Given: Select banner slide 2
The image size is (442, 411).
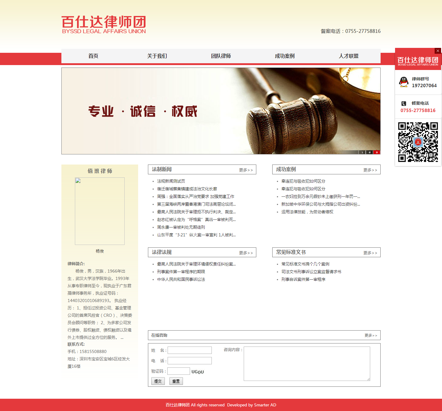Looking at the screenshot, I should click(x=370, y=152).
